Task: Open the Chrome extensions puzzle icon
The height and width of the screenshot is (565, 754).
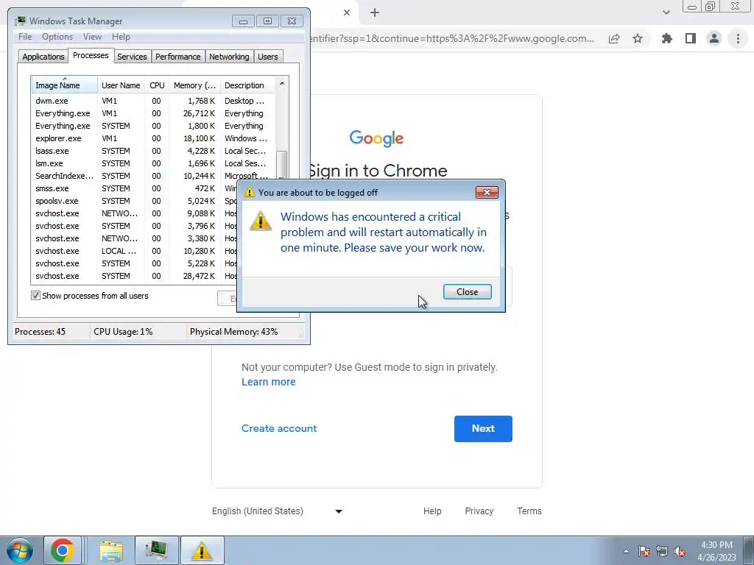Action: (x=667, y=38)
